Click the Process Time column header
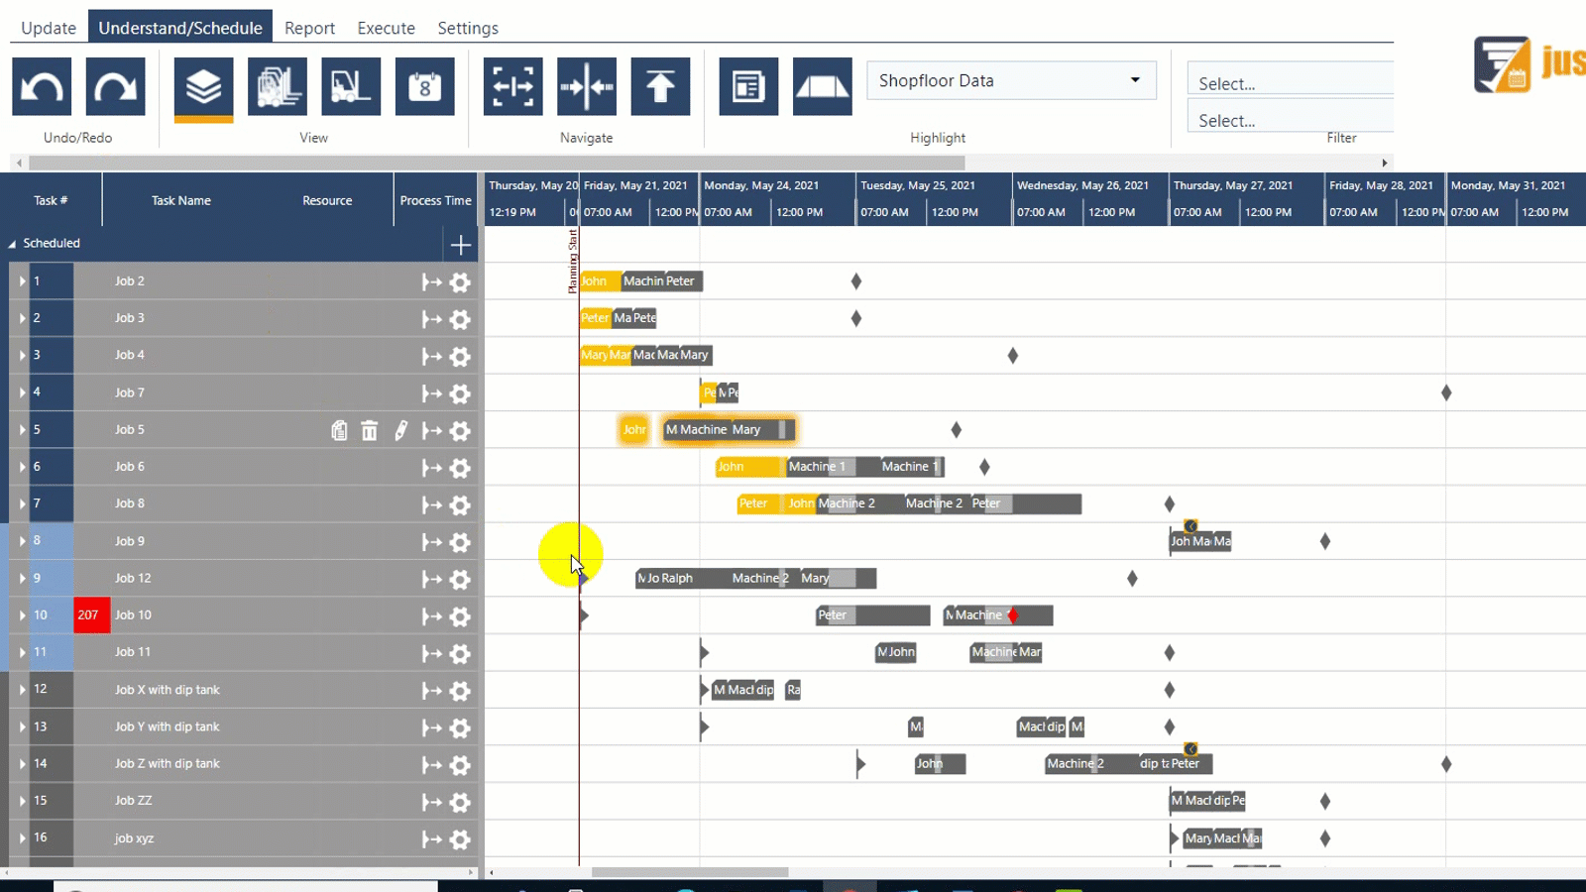Screen dimensions: 1586x892 coord(435,200)
